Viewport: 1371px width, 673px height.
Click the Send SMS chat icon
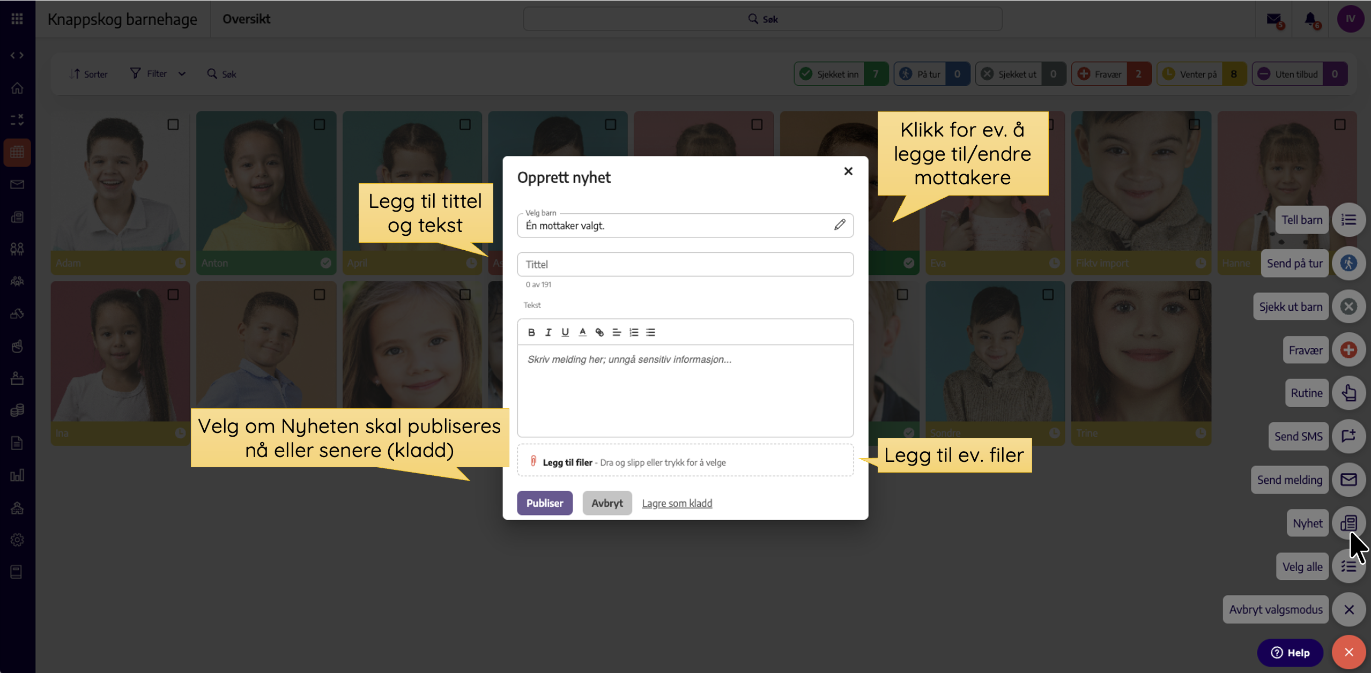tap(1348, 436)
